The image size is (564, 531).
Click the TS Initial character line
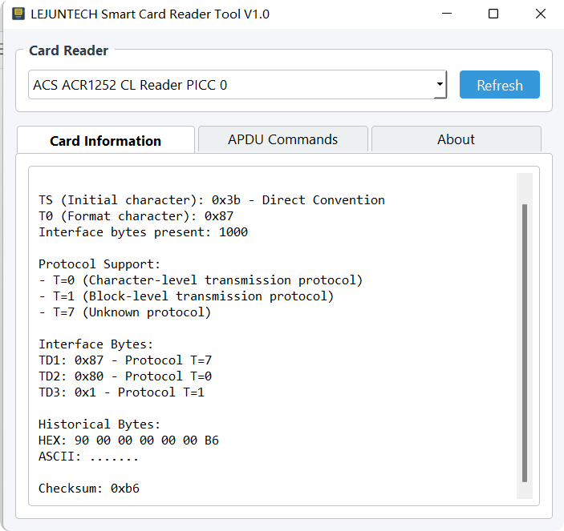click(212, 200)
